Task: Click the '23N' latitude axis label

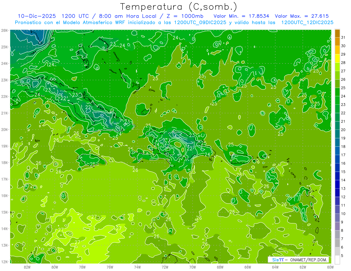Action: pyautogui.click(x=4, y=80)
